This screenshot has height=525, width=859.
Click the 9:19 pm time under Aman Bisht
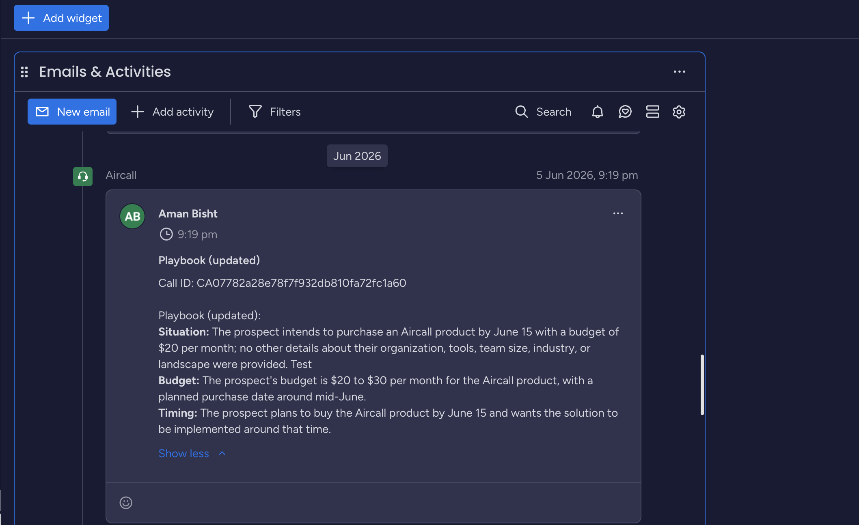tap(197, 235)
